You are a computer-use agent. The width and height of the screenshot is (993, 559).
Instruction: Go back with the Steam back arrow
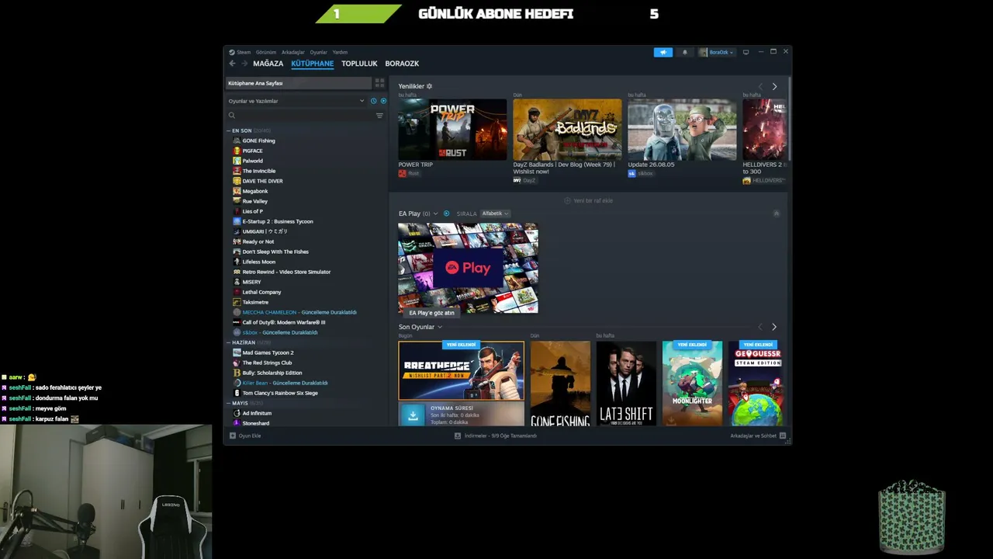click(232, 64)
